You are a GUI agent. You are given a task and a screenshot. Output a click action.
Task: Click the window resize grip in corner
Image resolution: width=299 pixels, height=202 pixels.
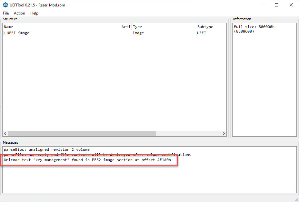pyautogui.click(x=297, y=200)
